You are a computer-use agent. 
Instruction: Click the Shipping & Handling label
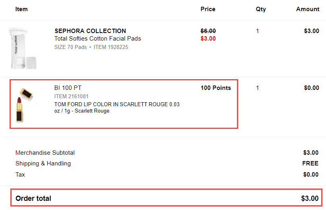point(43,163)
